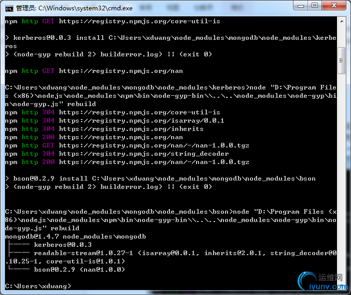The image size is (351, 295).
Task: Close the cmd.exe window
Action: tap(334, 6)
